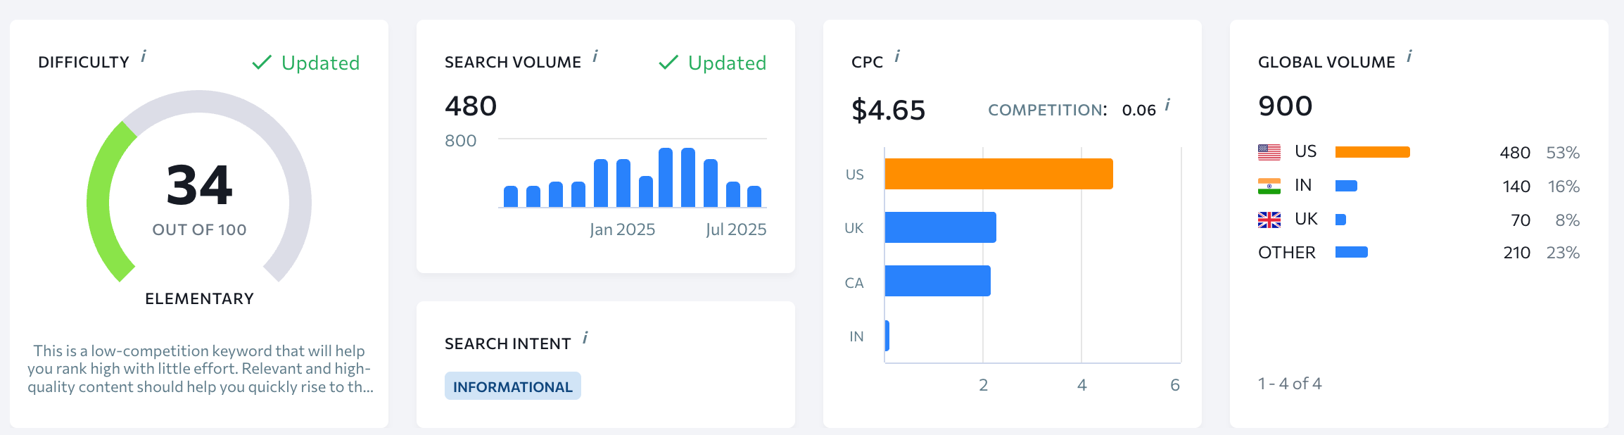Screen dimensions: 1624x435
Task: Click the info icon beside CPC heading
Action: click(897, 56)
